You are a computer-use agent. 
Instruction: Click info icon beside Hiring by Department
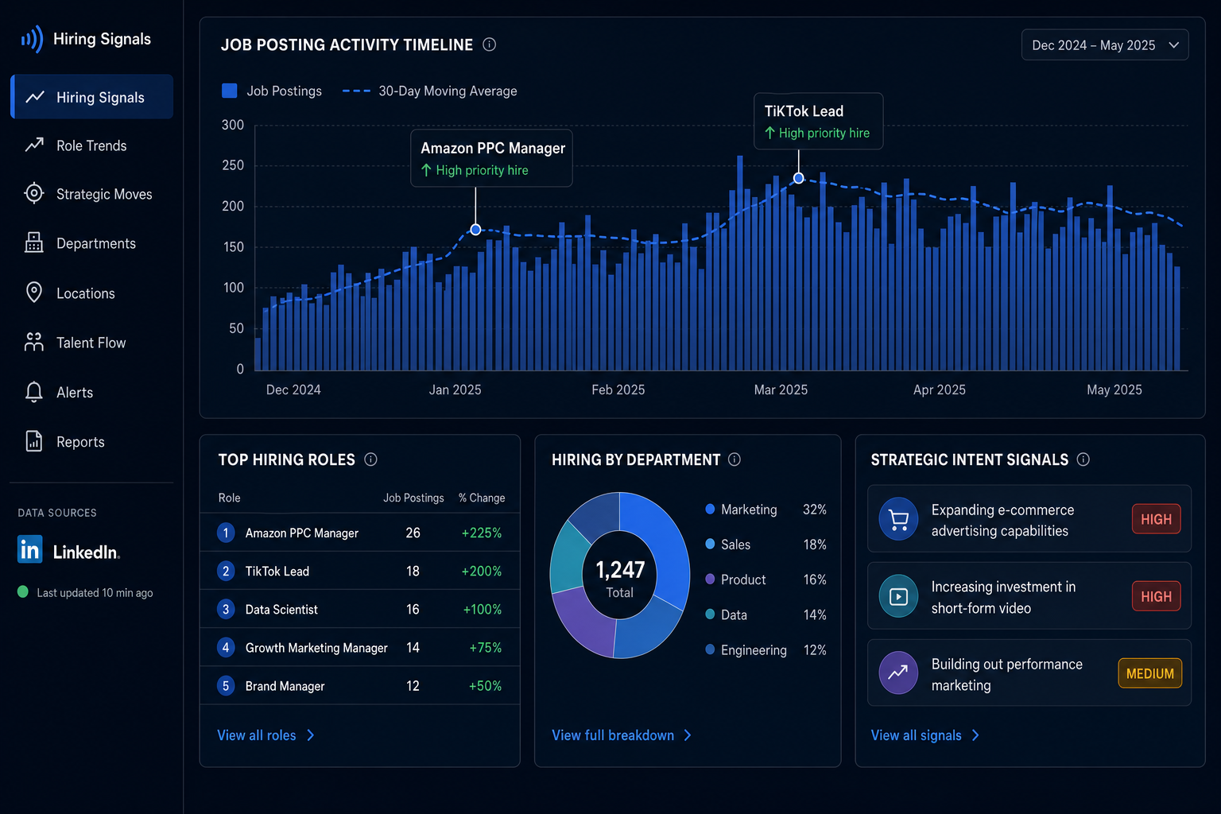tap(735, 459)
